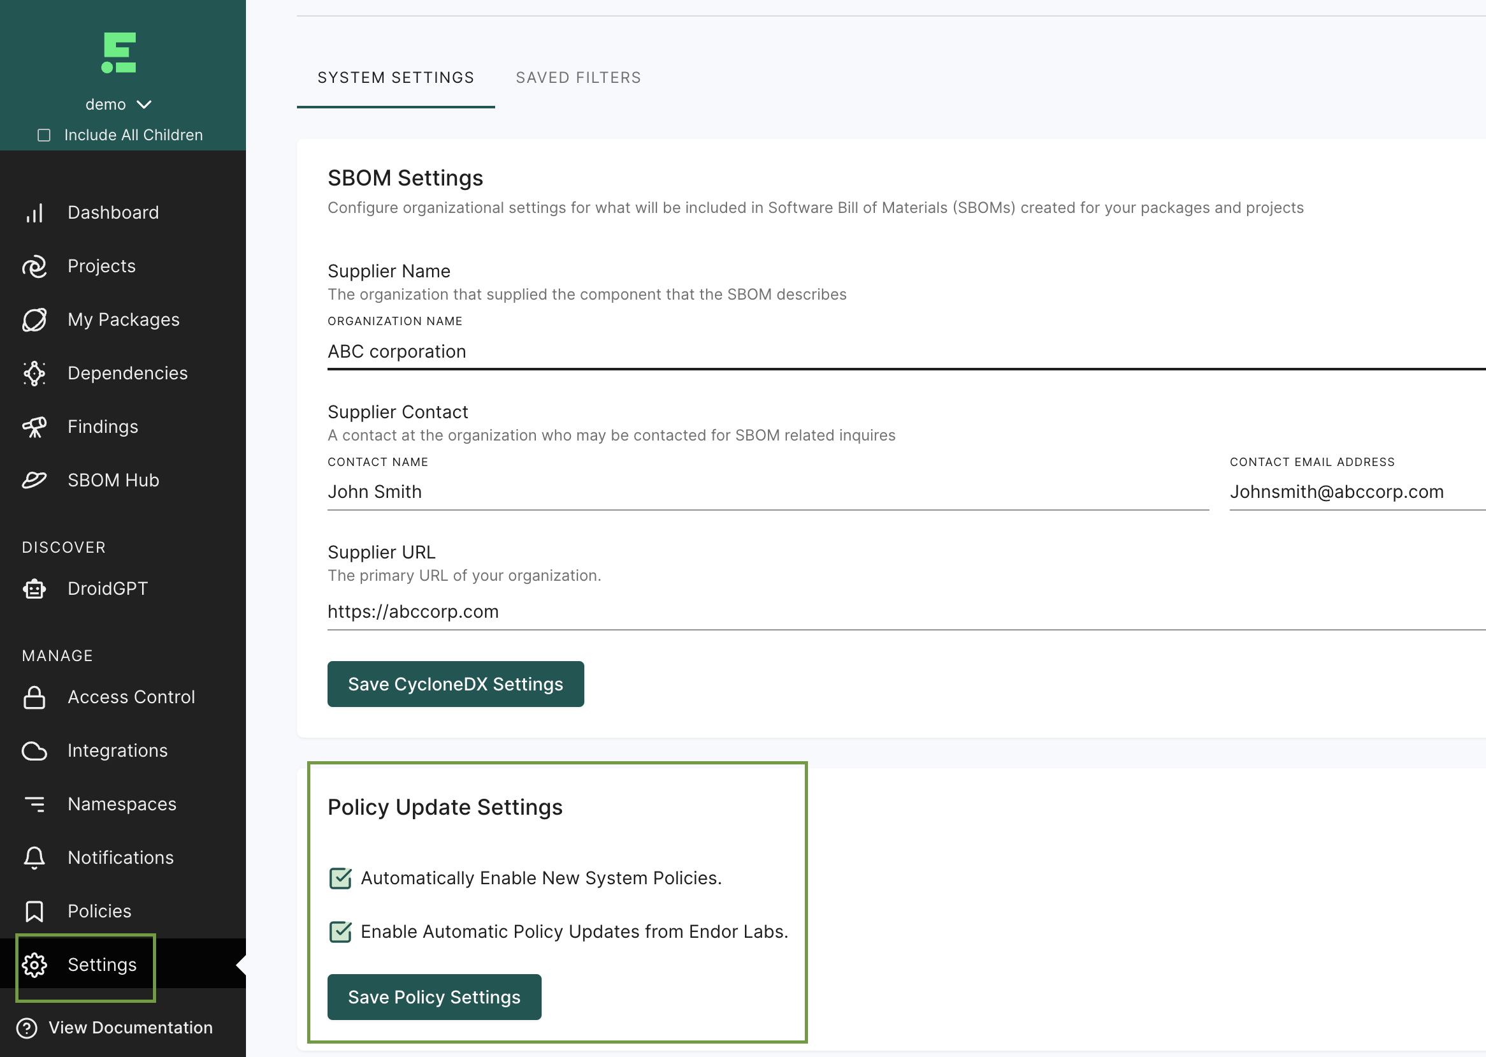Open Notifications from sidebar
This screenshot has width=1486, height=1057.
click(120, 857)
